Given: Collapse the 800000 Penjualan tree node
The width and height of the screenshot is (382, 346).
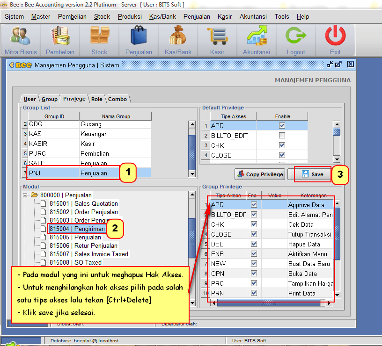Looking at the screenshot, I should [x=25, y=195].
